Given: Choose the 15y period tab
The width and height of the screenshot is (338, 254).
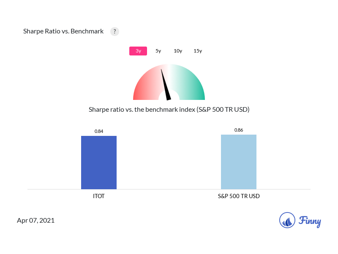Looking at the screenshot, I should tap(198, 51).
